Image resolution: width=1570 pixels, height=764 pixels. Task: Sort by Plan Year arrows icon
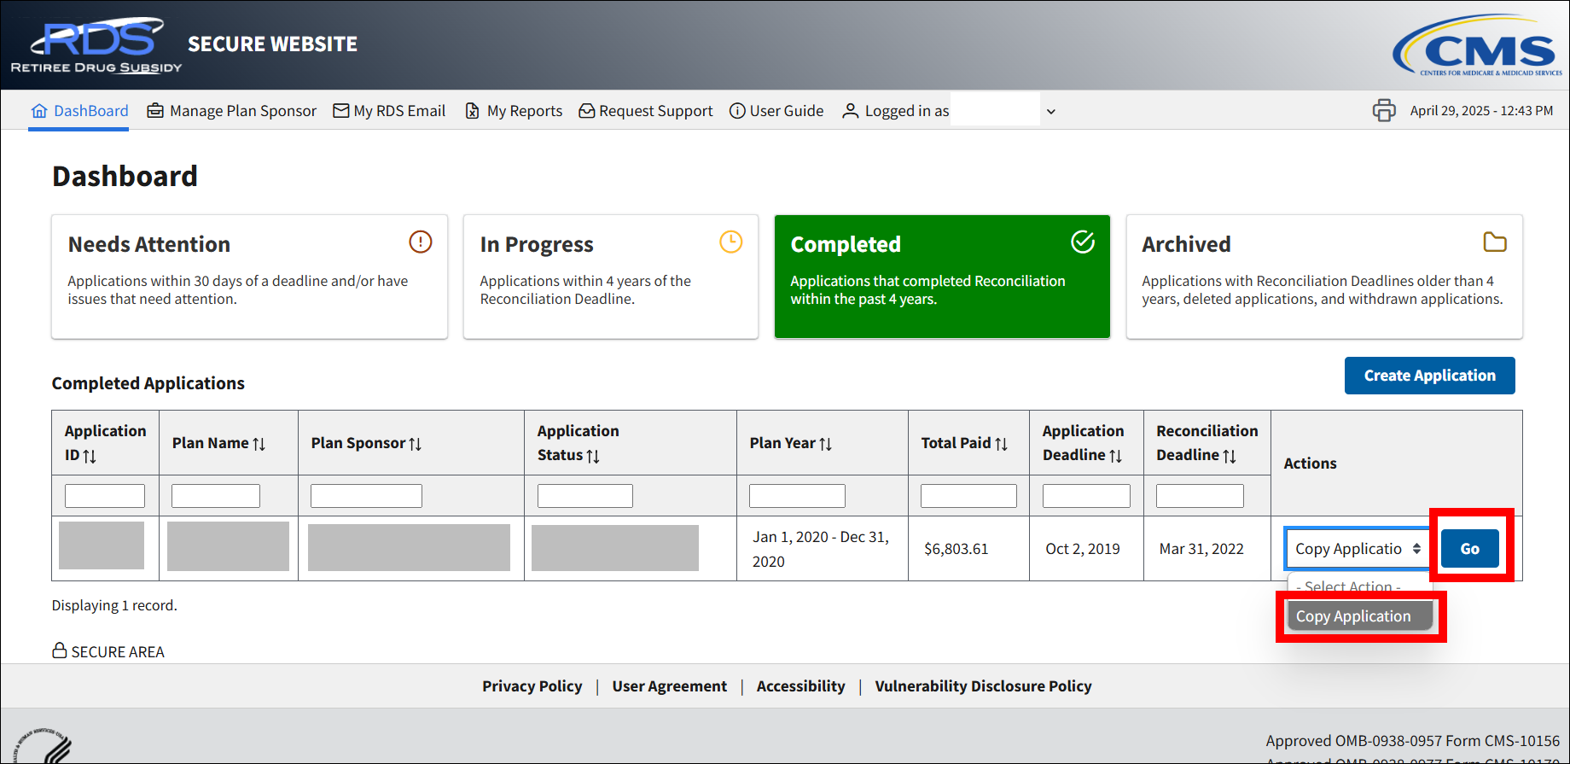(x=825, y=444)
